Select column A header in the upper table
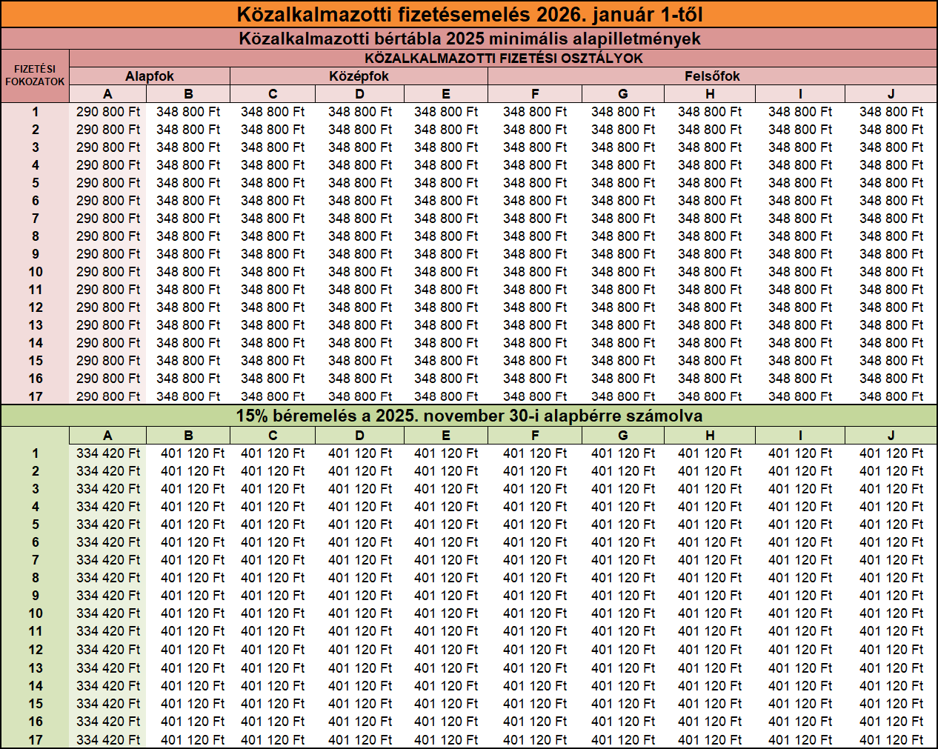 pos(107,94)
